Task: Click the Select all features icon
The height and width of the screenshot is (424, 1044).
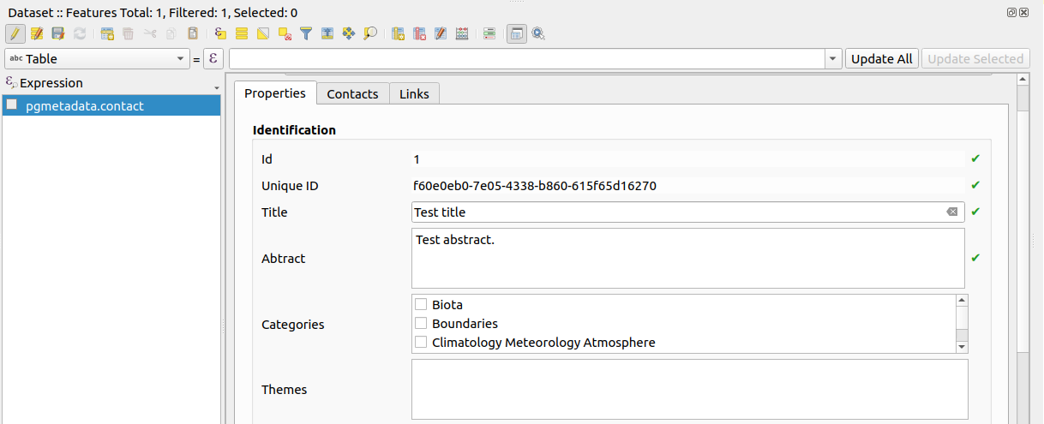Action: pyautogui.click(x=242, y=34)
